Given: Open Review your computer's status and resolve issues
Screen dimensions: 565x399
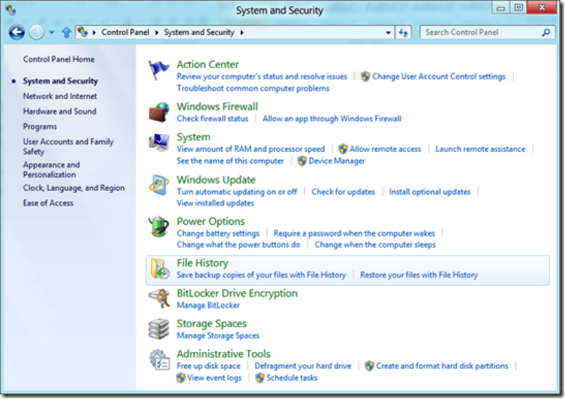Looking at the screenshot, I should click(262, 76).
